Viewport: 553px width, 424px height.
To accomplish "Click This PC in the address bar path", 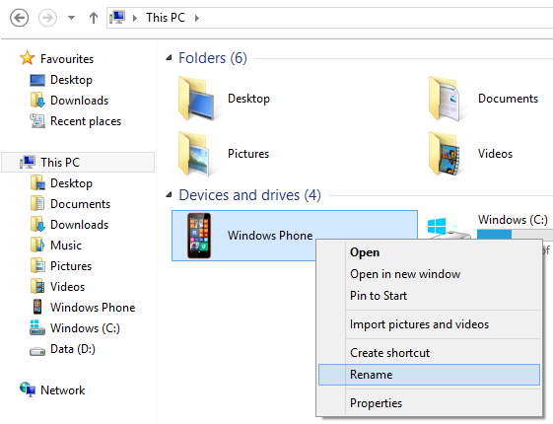I will [x=166, y=18].
